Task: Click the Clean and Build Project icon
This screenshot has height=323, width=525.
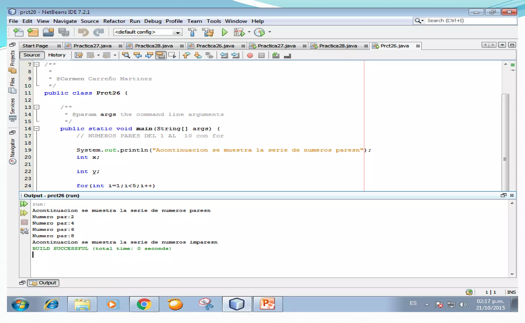Action: pos(208,32)
